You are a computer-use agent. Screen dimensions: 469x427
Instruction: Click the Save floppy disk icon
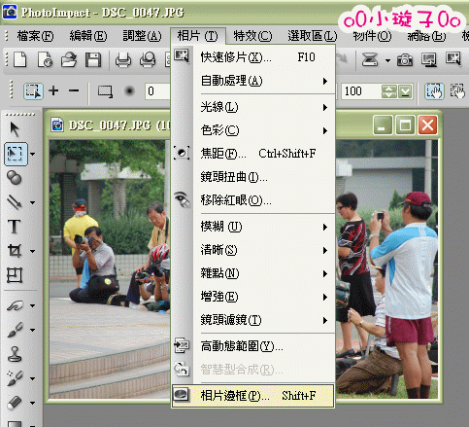(93, 60)
